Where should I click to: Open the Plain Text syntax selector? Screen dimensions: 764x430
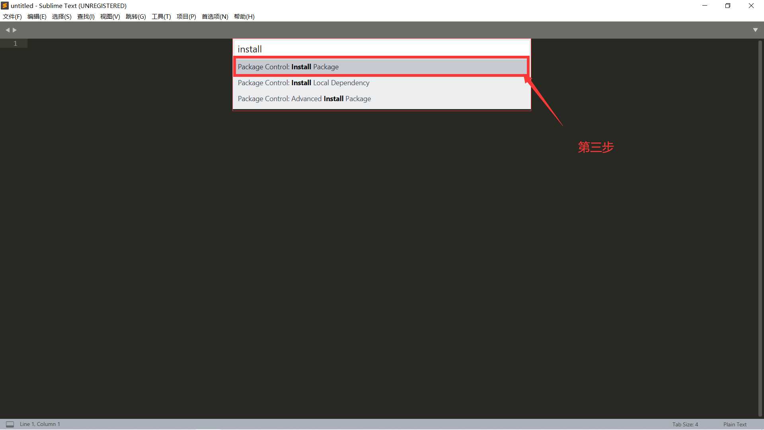(x=735, y=424)
